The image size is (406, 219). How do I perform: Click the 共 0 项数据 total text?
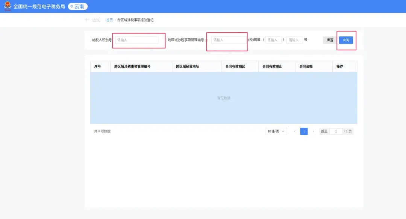click(102, 131)
